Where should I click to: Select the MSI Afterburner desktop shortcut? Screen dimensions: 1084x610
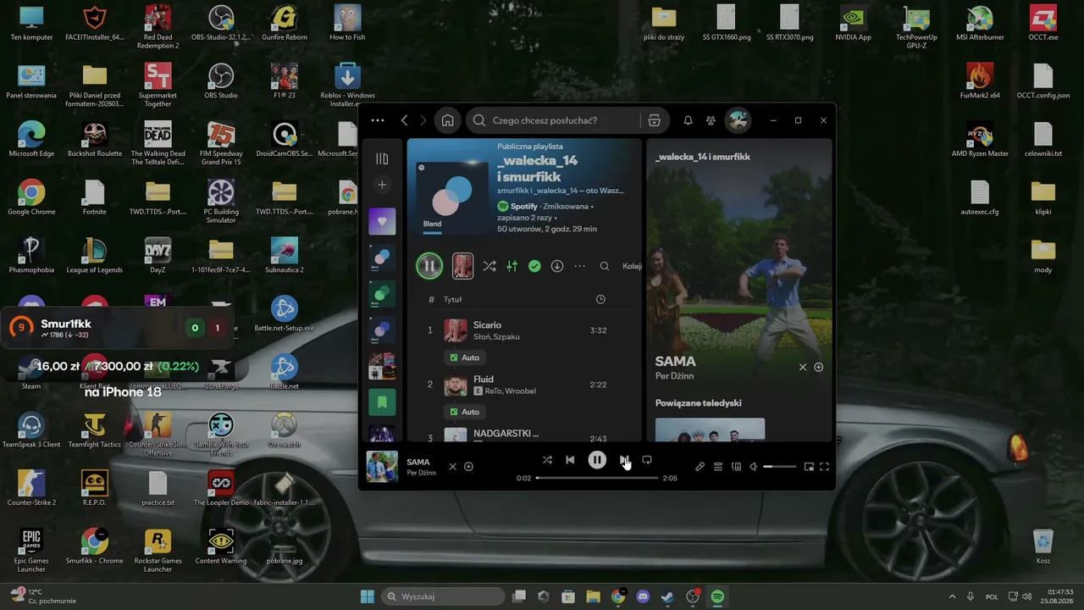click(980, 23)
